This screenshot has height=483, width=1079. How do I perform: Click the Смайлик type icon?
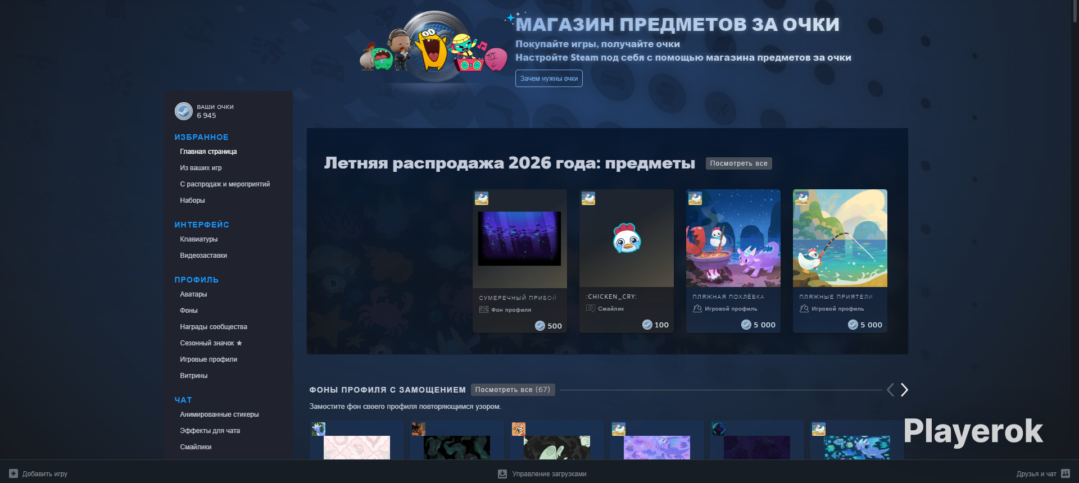click(x=591, y=308)
